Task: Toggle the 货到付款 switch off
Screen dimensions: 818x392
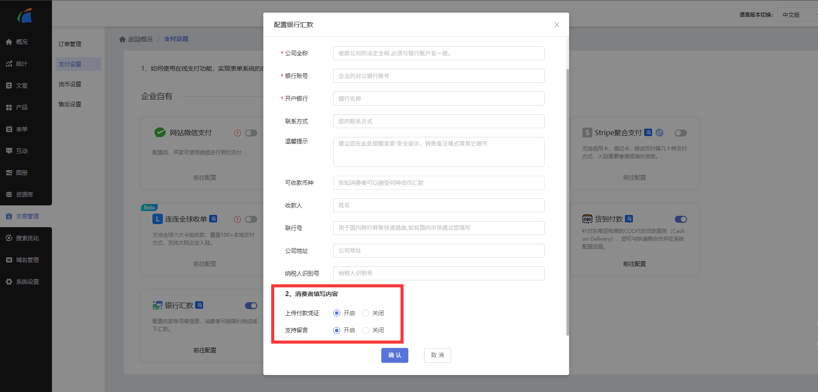Action: click(x=680, y=219)
